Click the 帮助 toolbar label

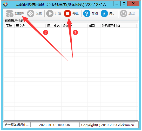[95, 13]
